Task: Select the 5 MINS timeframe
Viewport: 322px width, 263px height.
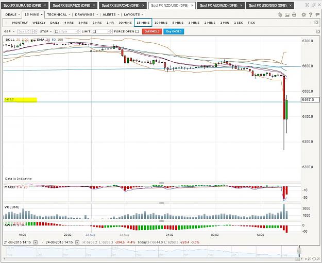Action: click(178, 23)
